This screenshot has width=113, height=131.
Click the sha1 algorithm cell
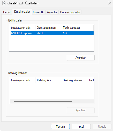pyautogui.click(x=40, y=33)
